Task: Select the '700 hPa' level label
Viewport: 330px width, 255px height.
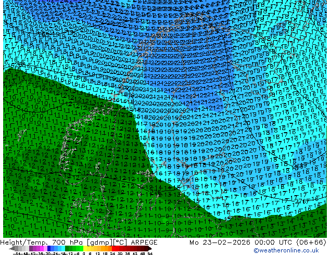Action: pyautogui.click(x=69, y=243)
